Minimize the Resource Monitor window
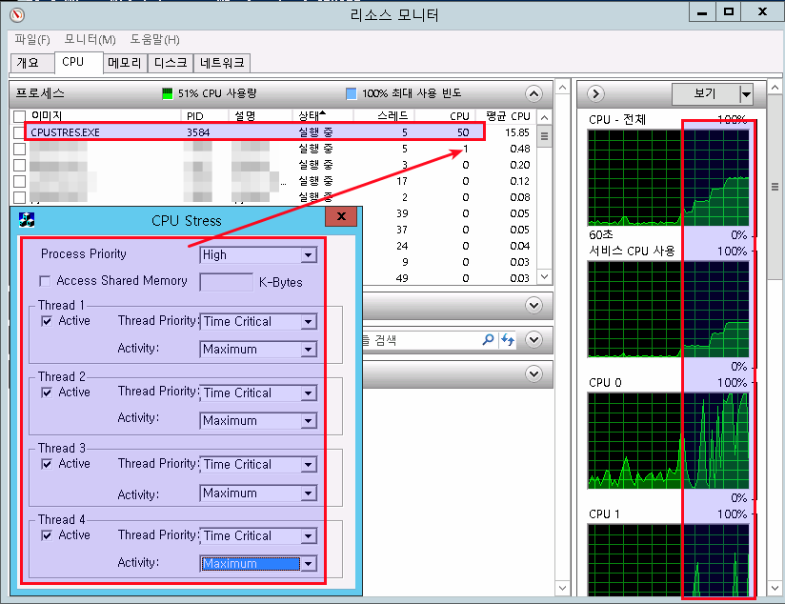 tap(702, 12)
